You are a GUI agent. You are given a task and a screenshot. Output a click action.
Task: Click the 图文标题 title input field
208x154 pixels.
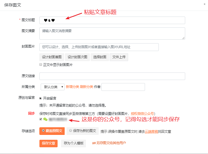point(112,20)
